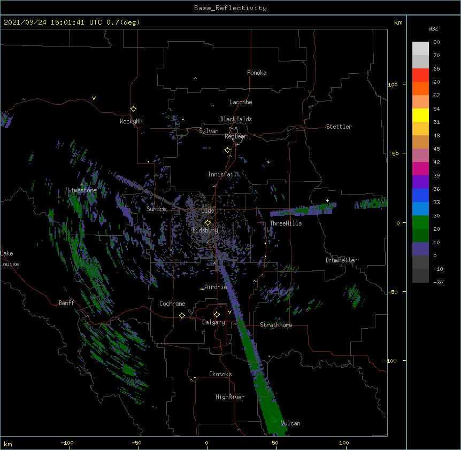Screen dimensions: 461x450
Task: Click the yellow V marker northwest of RockyMH
Action: pos(94,98)
